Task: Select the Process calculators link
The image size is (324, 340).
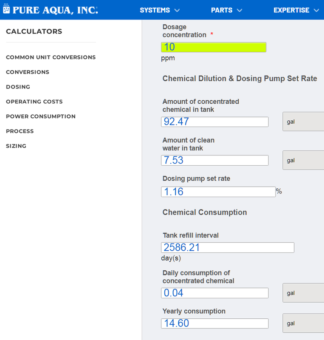Action: (x=20, y=131)
